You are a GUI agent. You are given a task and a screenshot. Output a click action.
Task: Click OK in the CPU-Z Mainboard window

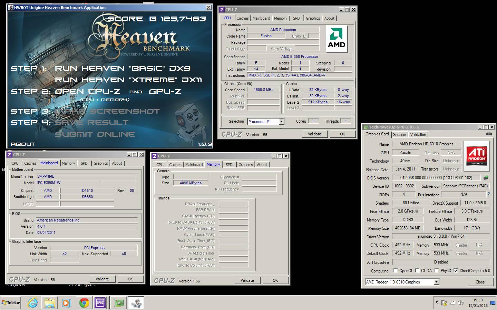tap(130, 279)
